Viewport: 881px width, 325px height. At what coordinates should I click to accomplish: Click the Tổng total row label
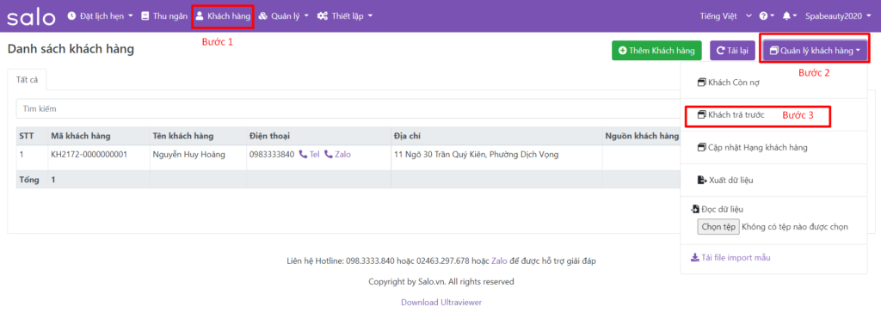(28, 181)
